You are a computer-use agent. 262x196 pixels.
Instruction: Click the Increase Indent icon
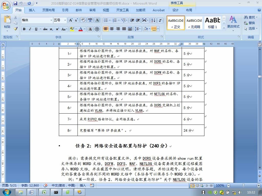coord(138,20)
